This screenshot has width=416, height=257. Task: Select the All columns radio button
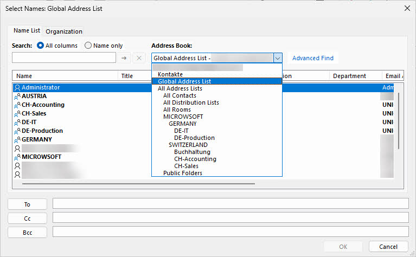[40, 46]
